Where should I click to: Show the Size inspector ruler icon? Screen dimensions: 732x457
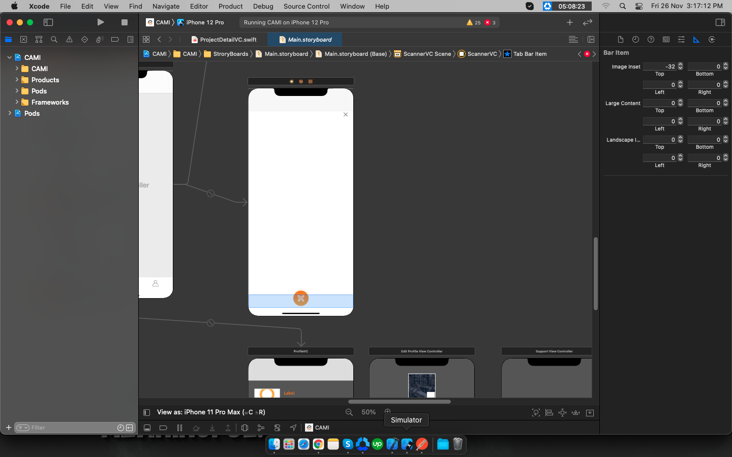coord(696,40)
